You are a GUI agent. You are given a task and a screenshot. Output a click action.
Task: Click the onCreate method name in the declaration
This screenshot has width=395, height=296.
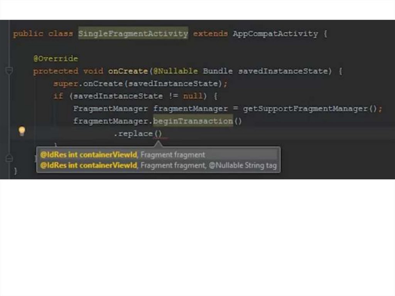pos(128,71)
